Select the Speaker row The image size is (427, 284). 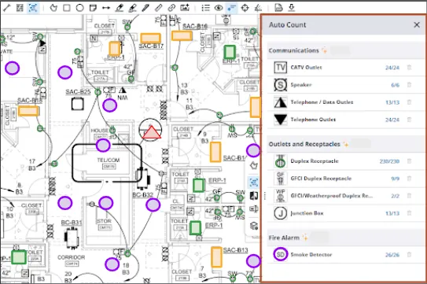pos(345,85)
